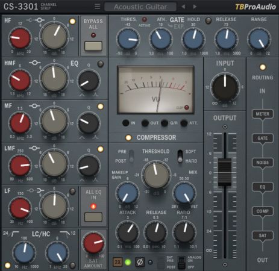Screen dimensions: 279x271
Task: Click the compressor THRESHOLD knob
Action: 156,175
